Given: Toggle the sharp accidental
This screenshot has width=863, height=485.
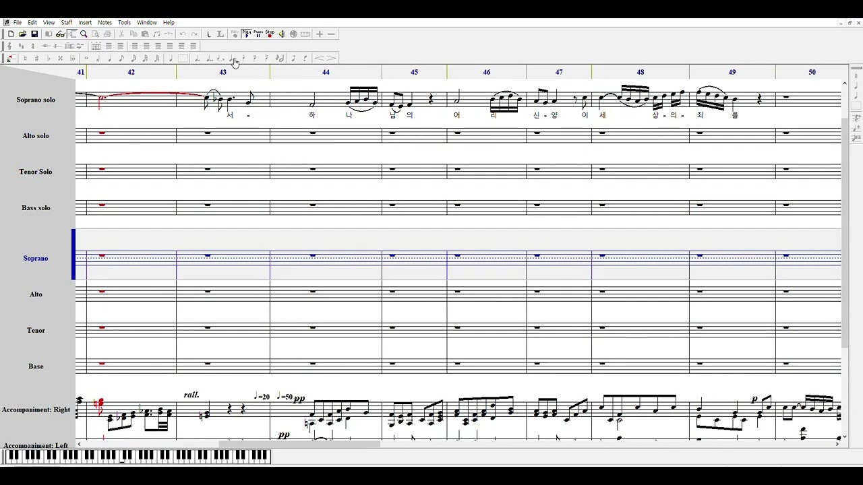Looking at the screenshot, I should tap(37, 58).
